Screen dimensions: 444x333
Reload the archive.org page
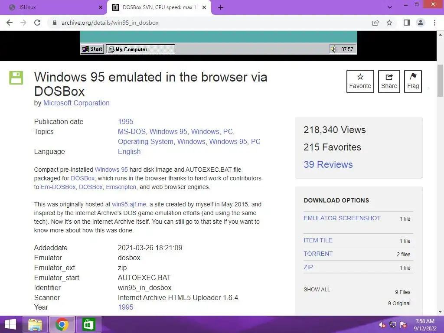(37, 23)
